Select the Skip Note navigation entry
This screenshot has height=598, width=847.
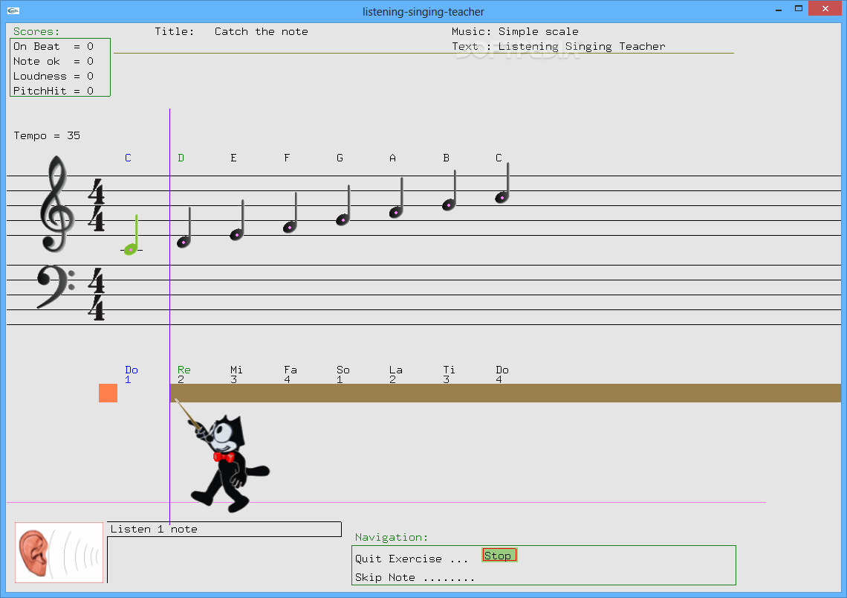[x=415, y=577]
